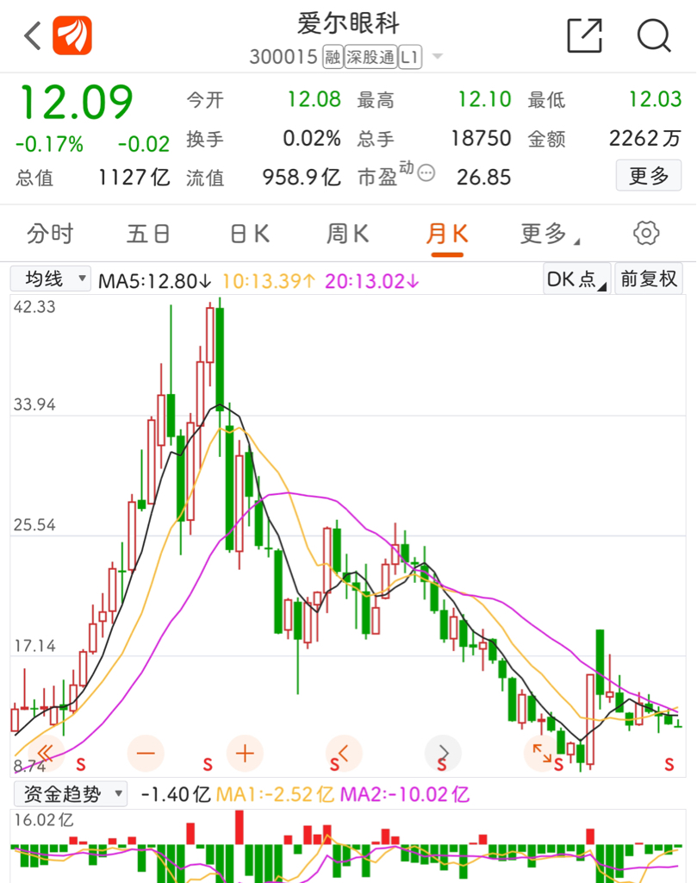Open chart settings gear icon
Image resolution: width=697 pixels, height=883 pixels.
tap(646, 233)
